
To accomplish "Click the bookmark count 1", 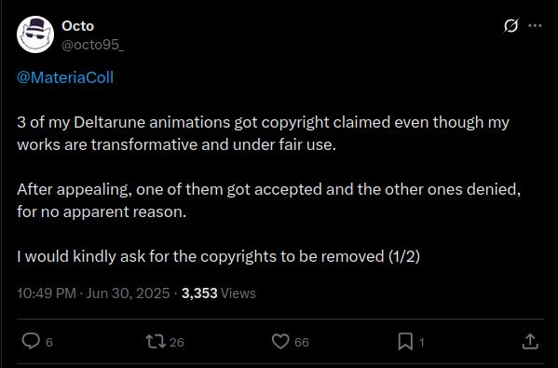I will pyautogui.click(x=422, y=342).
